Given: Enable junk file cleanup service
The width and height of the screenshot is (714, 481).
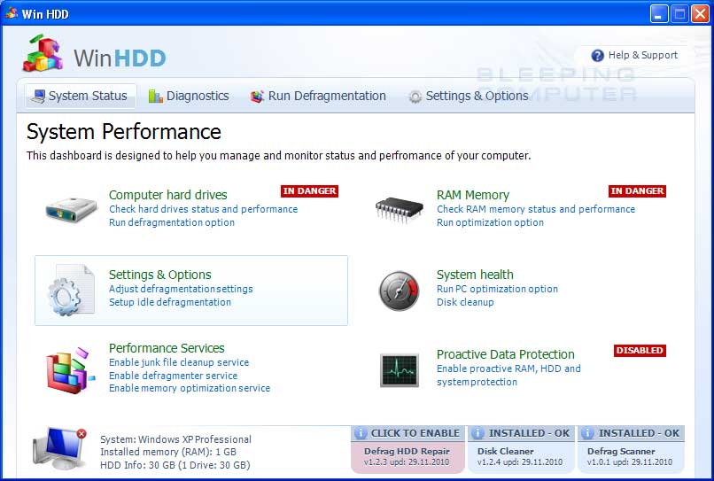Looking at the screenshot, I should tap(178, 362).
